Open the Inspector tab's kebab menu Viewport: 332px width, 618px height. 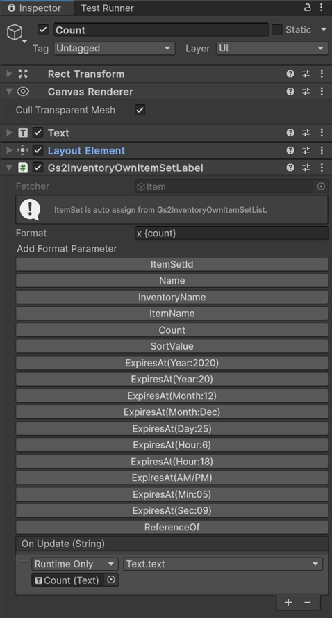coord(322,8)
